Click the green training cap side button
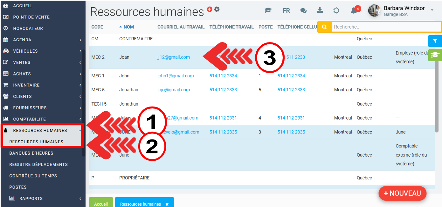 (435, 55)
